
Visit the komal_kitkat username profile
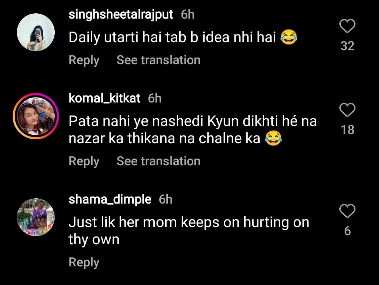[x=105, y=98]
